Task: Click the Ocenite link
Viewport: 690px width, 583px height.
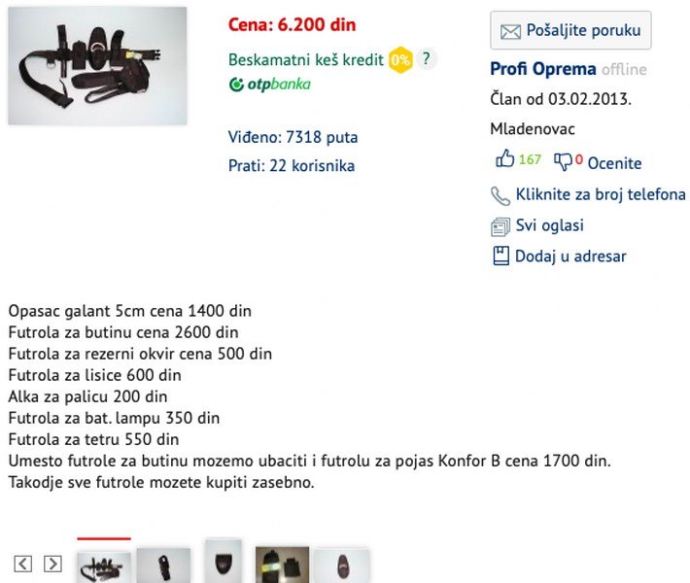Action: [x=614, y=163]
